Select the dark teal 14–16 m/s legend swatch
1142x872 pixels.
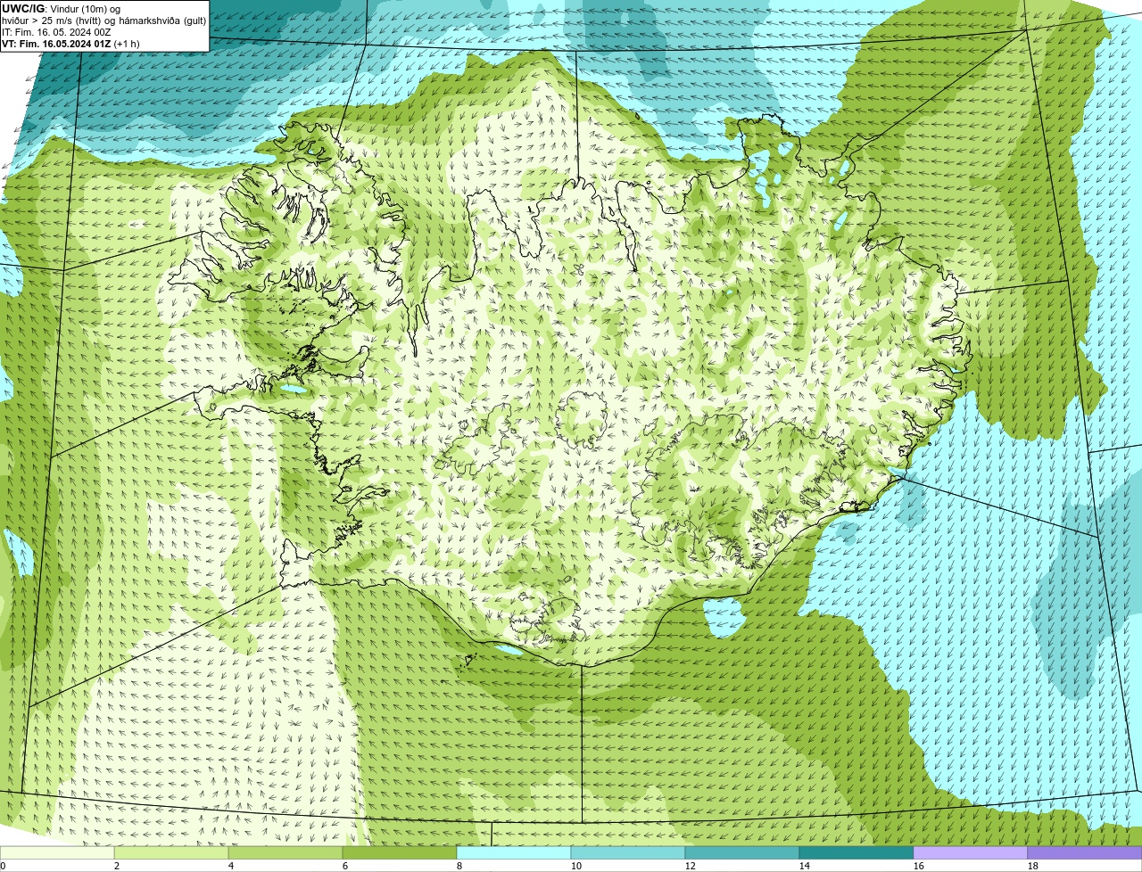856,852
